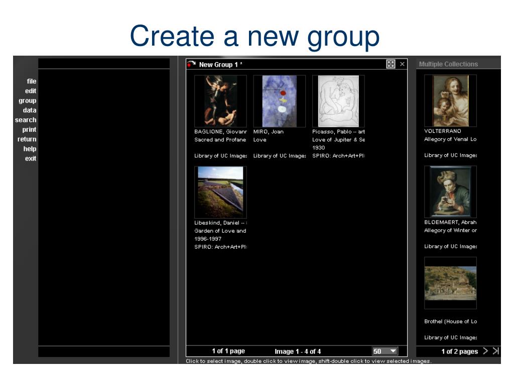Click the VOLTERRANO caption text
The height and width of the screenshot is (385, 514).
click(x=443, y=131)
